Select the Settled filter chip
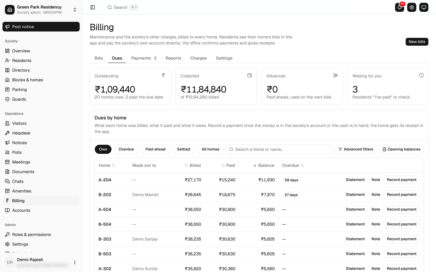 183,149
